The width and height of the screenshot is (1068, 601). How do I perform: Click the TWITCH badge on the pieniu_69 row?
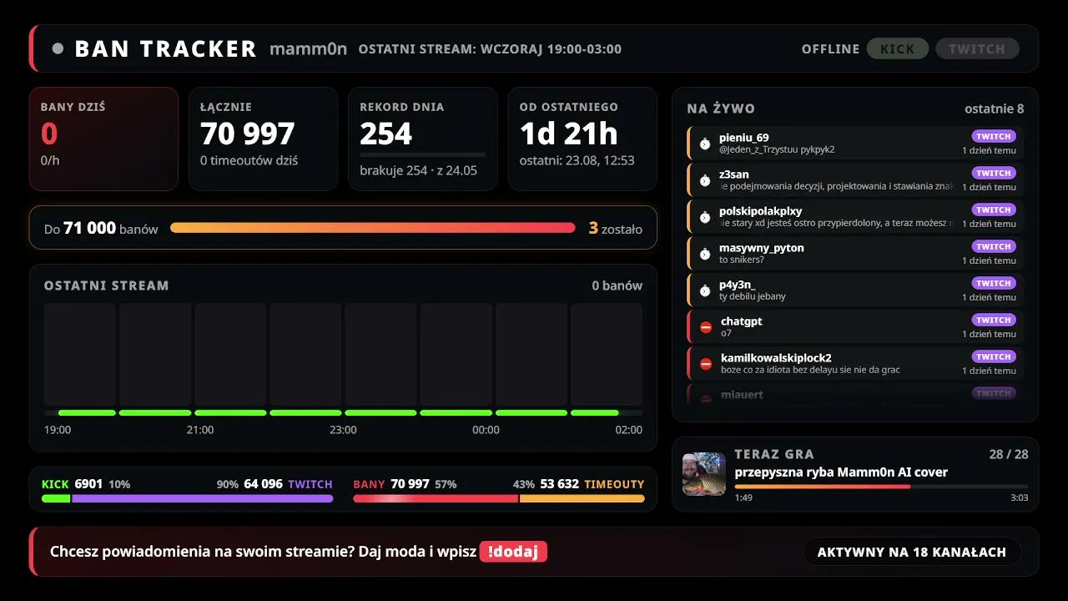pos(994,136)
